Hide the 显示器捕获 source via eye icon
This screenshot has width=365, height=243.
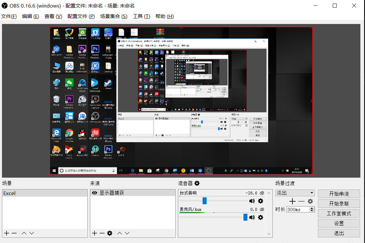click(95, 193)
